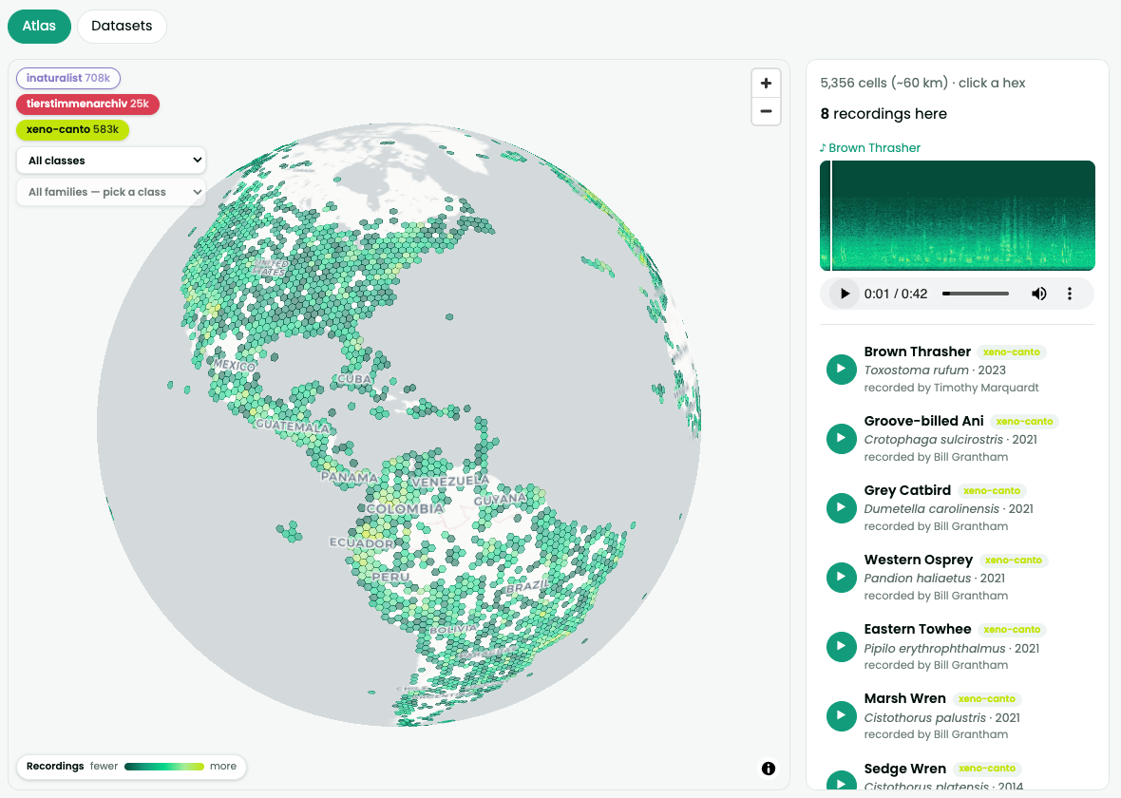Select the Groove-billed Ani title
The height and width of the screenshot is (798, 1121).
(923, 421)
